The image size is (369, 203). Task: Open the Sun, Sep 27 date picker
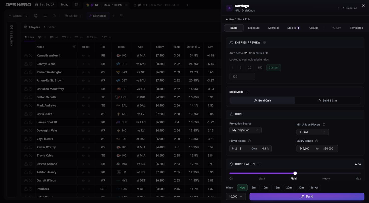coord(45,5)
